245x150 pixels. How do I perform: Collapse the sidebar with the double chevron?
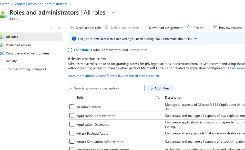coord(59,28)
